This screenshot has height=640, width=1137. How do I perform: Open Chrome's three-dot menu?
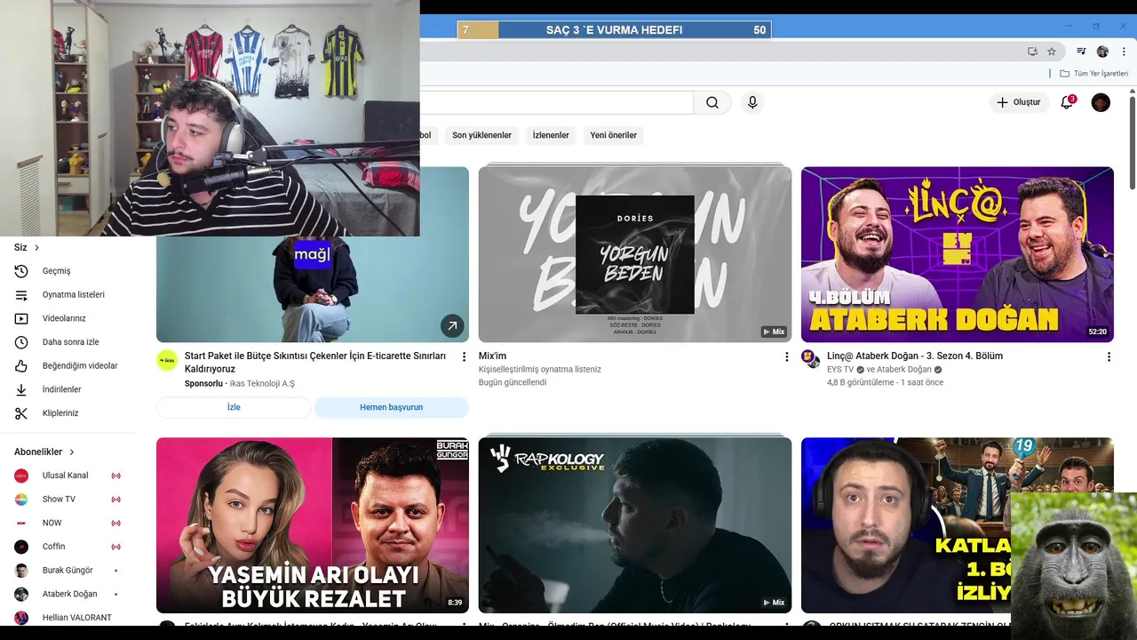[1124, 52]
